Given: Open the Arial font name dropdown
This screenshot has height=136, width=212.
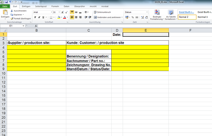Looking at the screenshot, I should point(51,12).
